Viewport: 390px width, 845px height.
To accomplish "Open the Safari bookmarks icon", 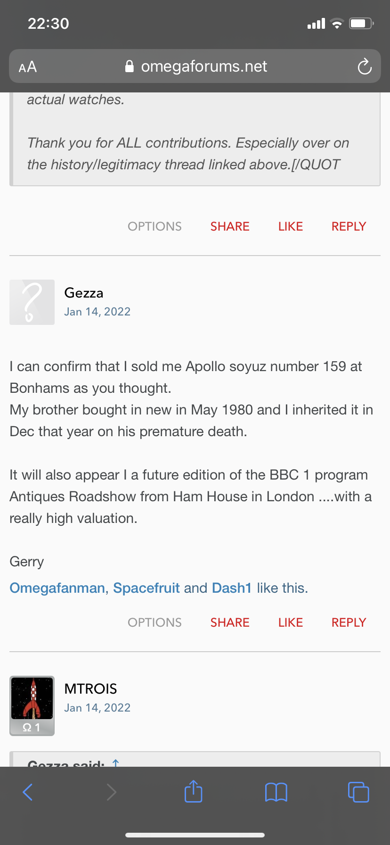I will click(276, 792).
